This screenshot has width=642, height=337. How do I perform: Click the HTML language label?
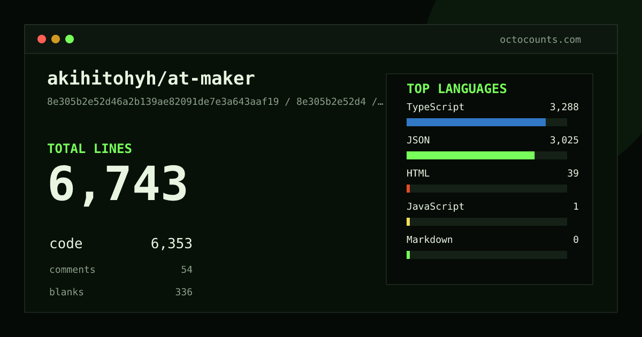click(x=418, y=173)
